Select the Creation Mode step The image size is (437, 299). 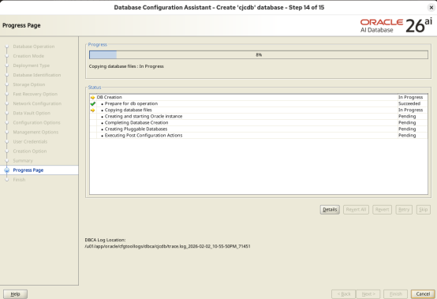pyautogui.click(x=28, y=56)
